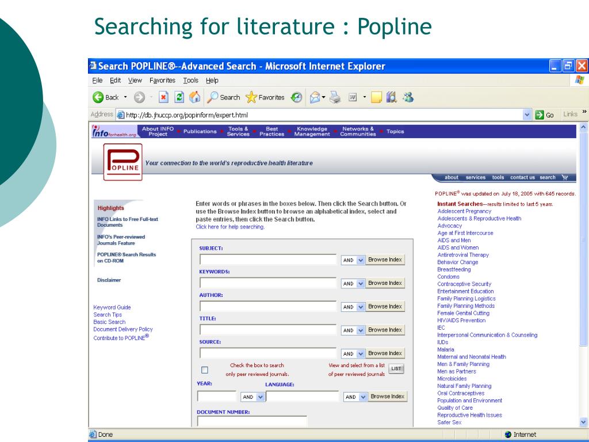Open Favorites star toolbar button
This screenshot has width=589, height=442.
point(265,97)
